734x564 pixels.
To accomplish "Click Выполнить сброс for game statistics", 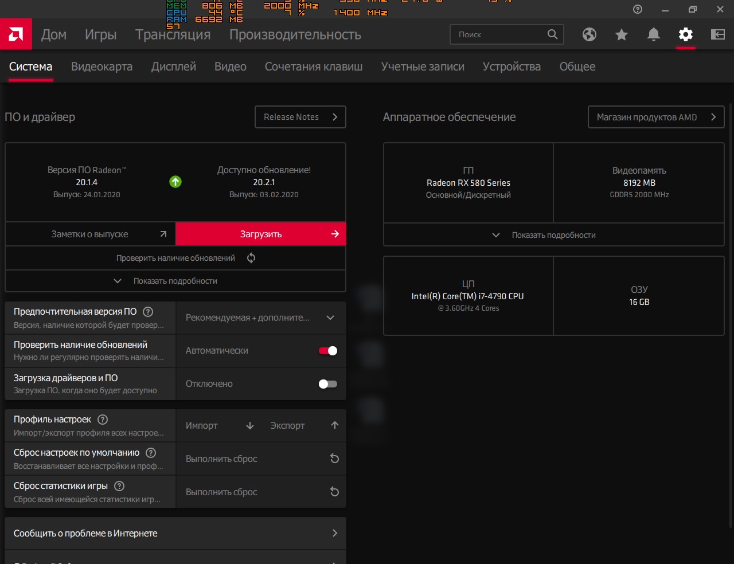I will 261,492.
